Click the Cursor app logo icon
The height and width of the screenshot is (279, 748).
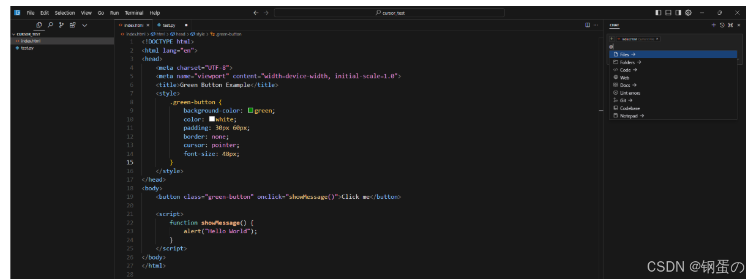click(17, 12)
